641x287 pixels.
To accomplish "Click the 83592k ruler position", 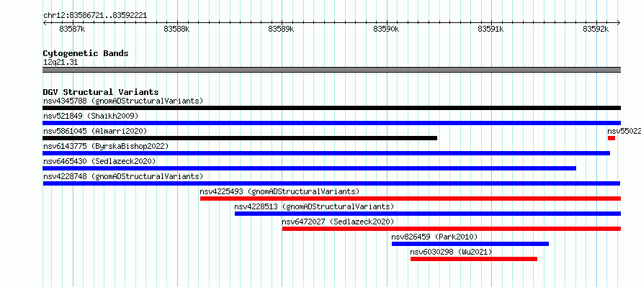I will (596, 29).
